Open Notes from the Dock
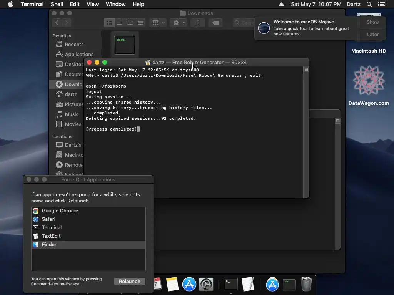394x295 pixels. (x=172, y=284)
